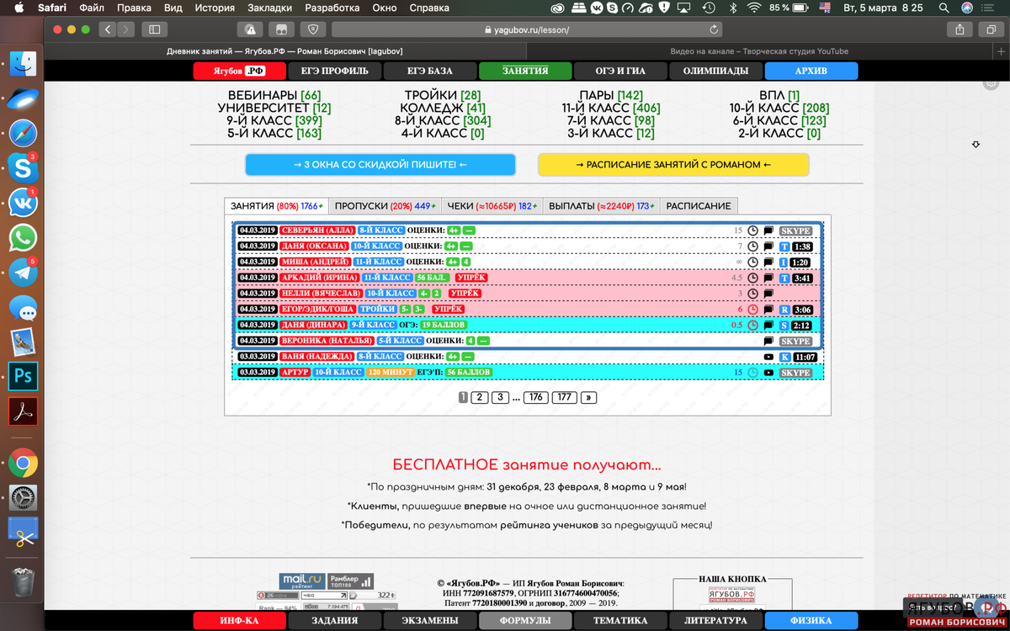Click the Safari back arrow
1010x631 pixels.
pos(108,29)
